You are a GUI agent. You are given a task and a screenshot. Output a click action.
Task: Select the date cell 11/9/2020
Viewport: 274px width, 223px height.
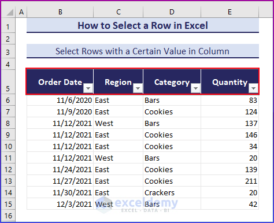60,112
